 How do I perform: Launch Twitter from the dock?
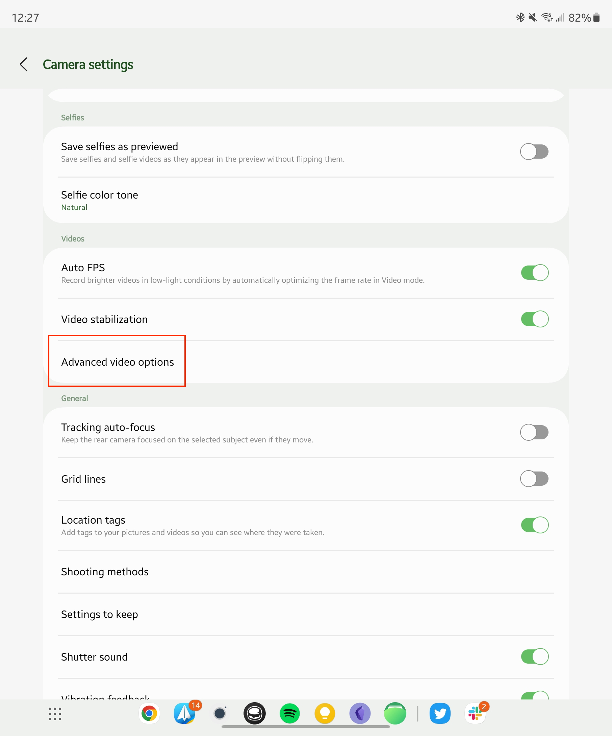point(440,713)
